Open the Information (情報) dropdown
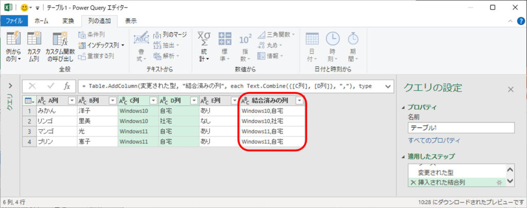This screenshot has width=527, height=208. point(270,55)
